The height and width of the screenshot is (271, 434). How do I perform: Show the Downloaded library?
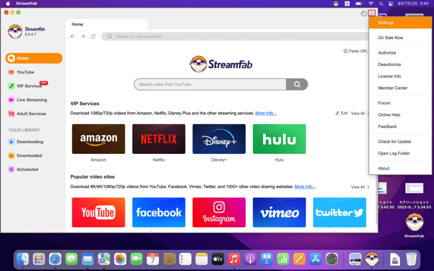(25, 156)
